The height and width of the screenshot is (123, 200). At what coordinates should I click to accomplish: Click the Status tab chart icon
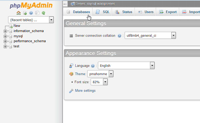pyautogui.click(x=117, y=12)
